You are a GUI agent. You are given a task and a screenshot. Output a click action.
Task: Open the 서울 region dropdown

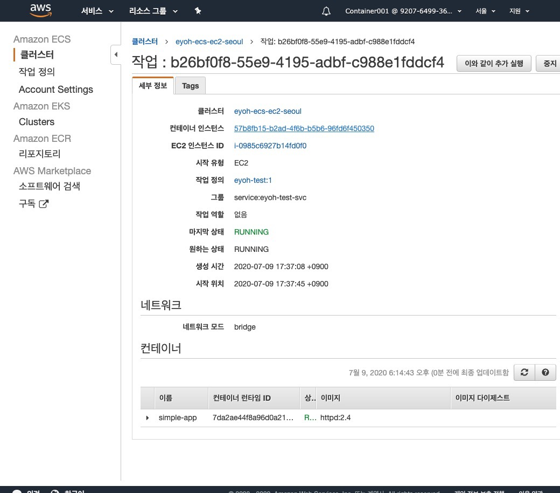pos(485,11)
